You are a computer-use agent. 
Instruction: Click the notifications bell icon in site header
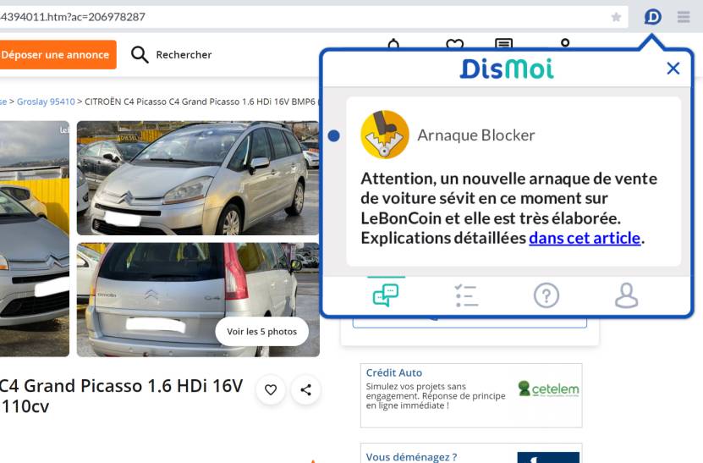(x=393, y=43)
